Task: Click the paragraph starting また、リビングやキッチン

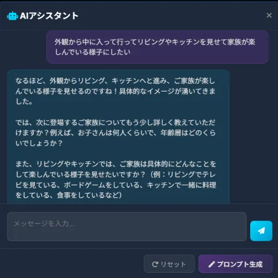Action: [x=115, y=180]
